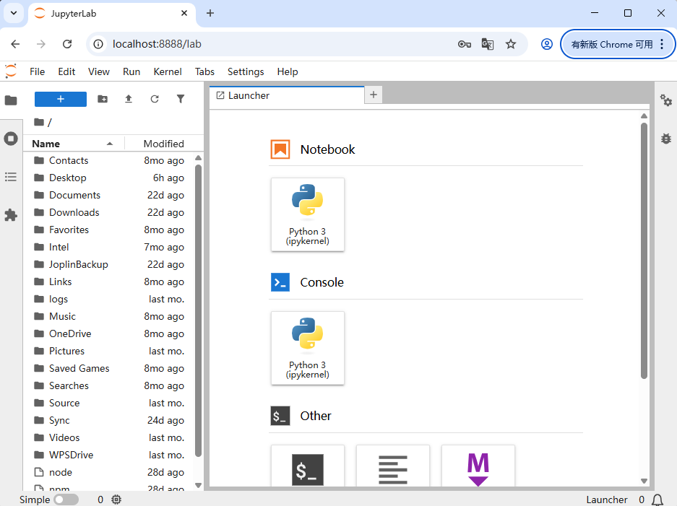
Task: Close the JupyterLab browser tab
Action: tap(184, 14)
